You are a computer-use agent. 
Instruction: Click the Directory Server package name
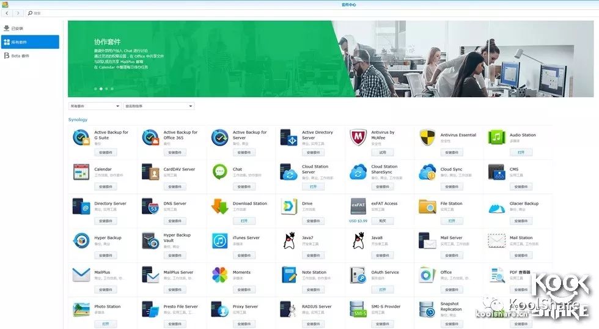click(111, 203)
